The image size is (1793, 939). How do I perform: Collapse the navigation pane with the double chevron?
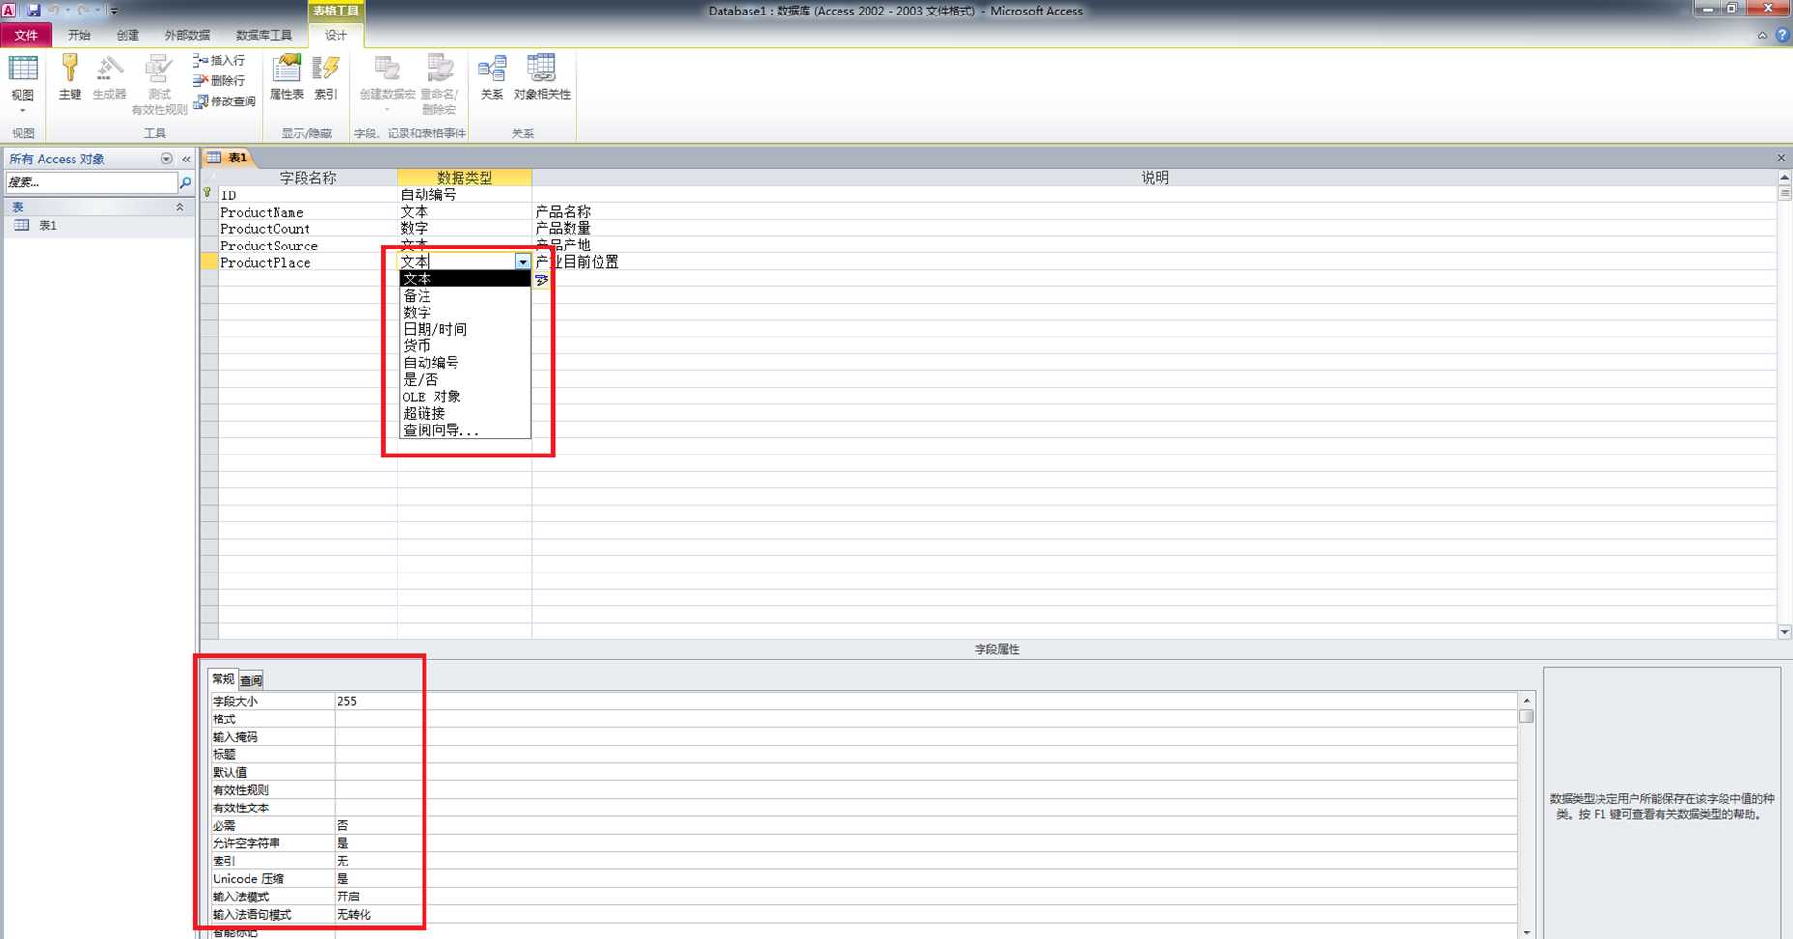pos(186,159)
